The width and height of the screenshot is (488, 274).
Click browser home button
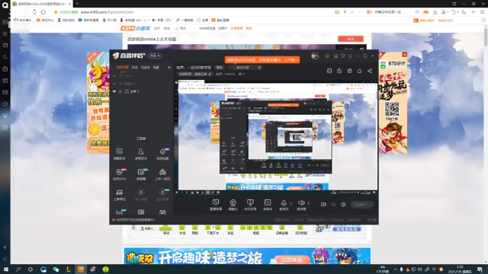pos(43,12)
